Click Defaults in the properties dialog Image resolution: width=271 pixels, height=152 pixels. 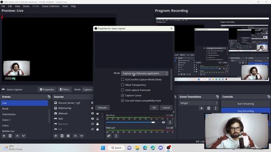coord(102,108)
